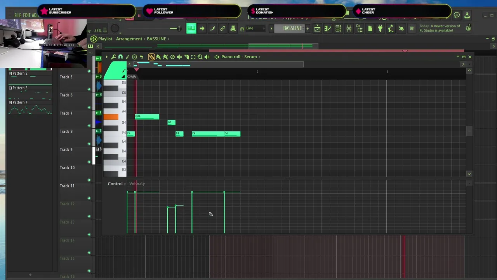
Task: Toggle mute switch for Track 11
Action: pos(89,198)
